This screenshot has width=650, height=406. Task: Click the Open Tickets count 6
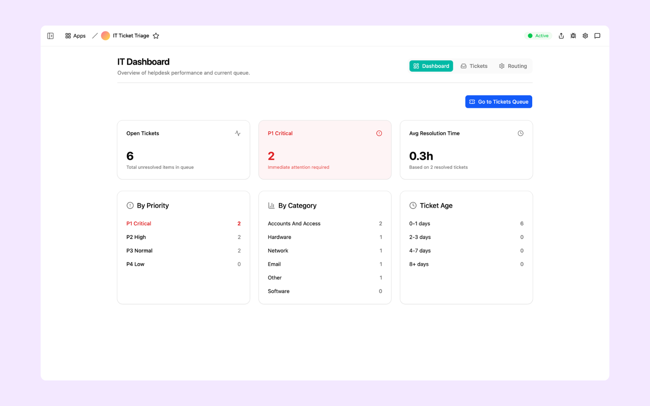(x=130, y=156)
